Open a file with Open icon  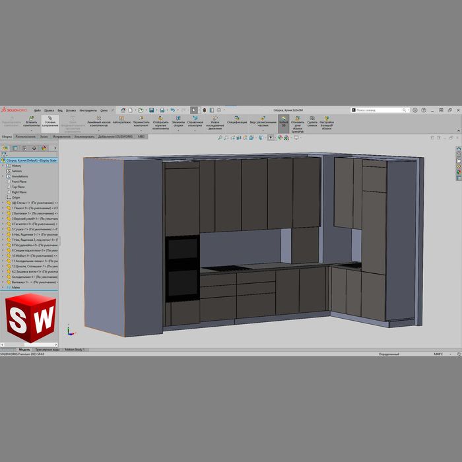tap(141, 110)
